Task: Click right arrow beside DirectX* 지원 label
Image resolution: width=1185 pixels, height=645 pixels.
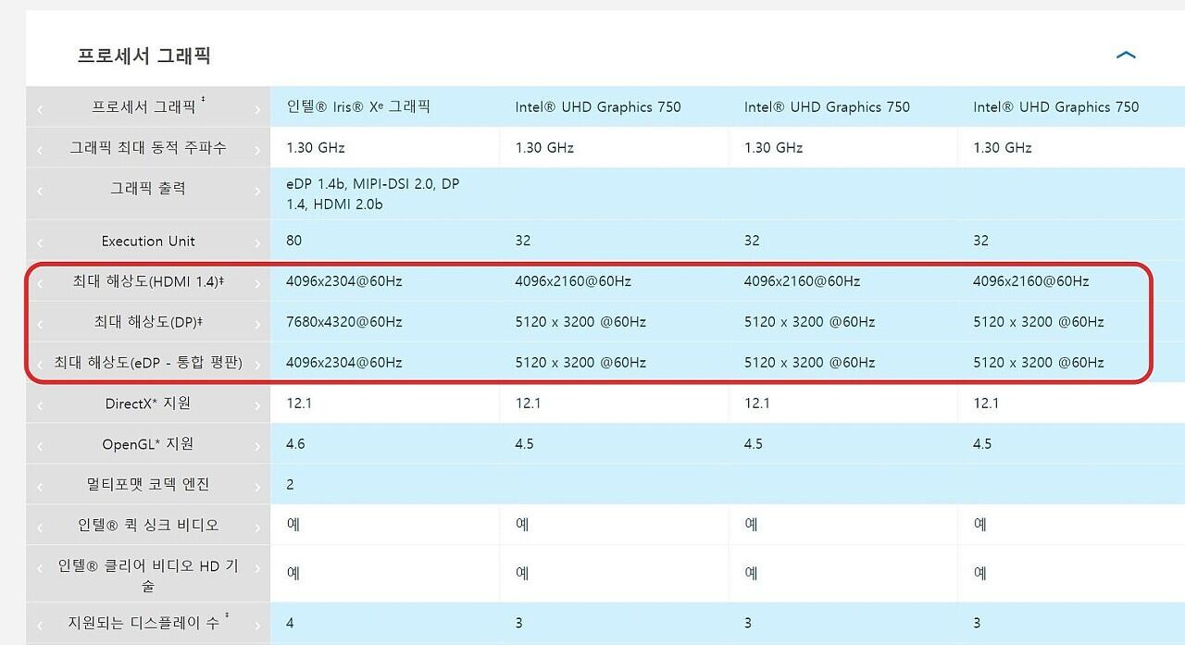Action: (x=257, y=405)
